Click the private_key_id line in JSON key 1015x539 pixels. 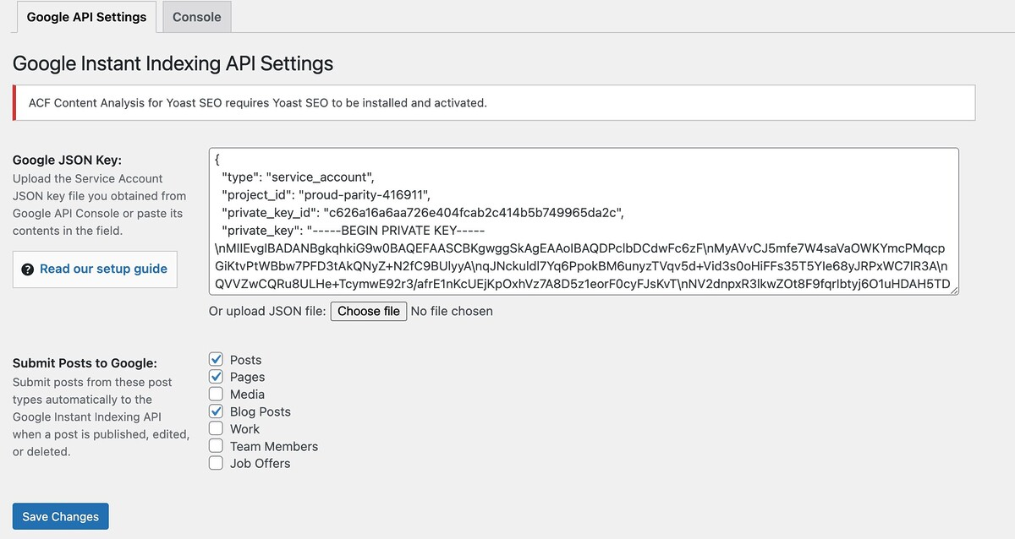pyautogui.click(x=423, y=212)
